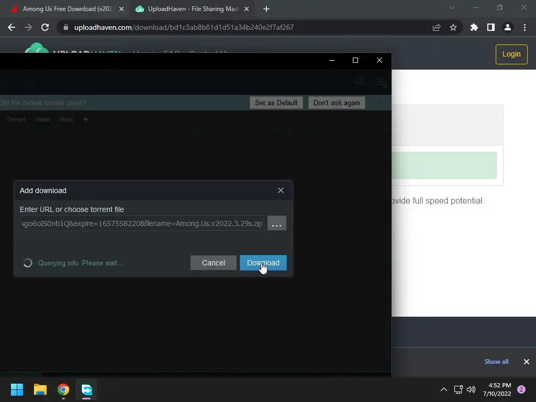Dismiss the default torrent client banner
This screenshot has height=402, width=536.
click(379, 103)
